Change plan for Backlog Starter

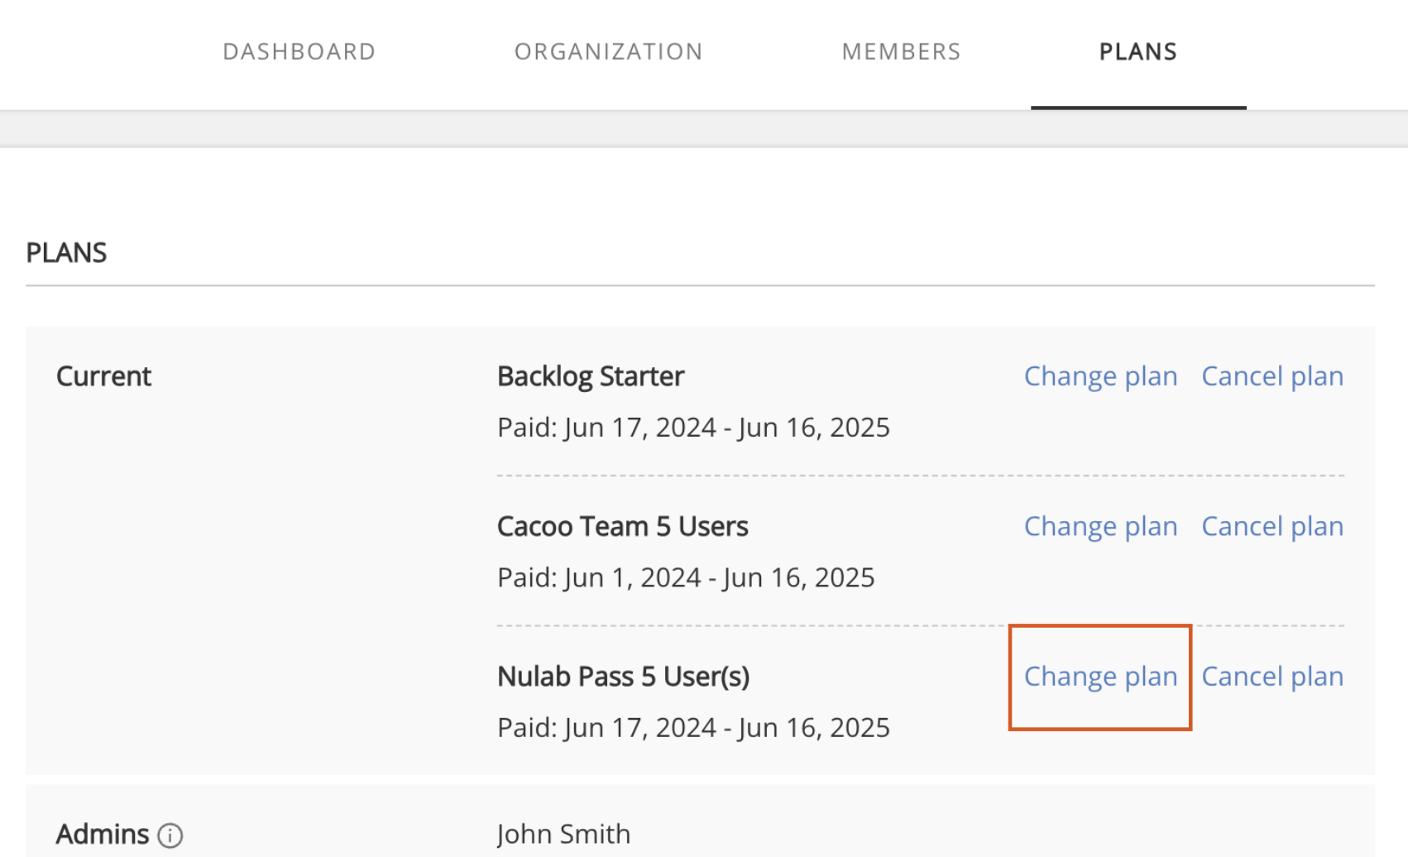coord(1100,376)
